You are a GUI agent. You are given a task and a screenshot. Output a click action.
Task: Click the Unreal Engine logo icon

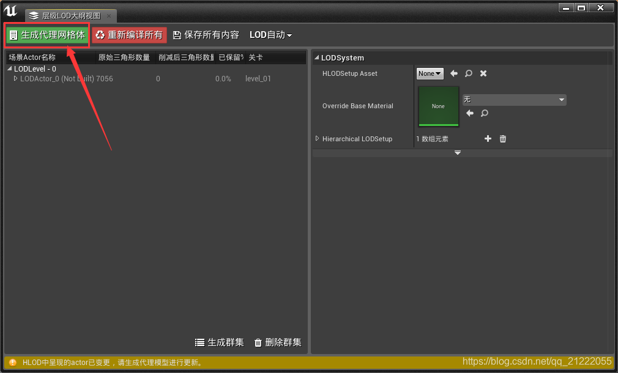10,10
